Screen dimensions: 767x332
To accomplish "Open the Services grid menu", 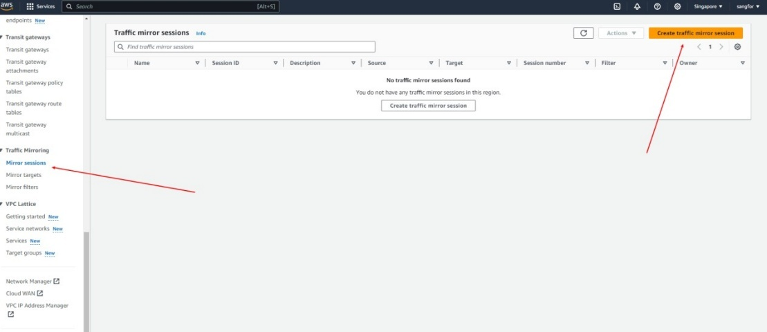I will click(x=41, y=7).
